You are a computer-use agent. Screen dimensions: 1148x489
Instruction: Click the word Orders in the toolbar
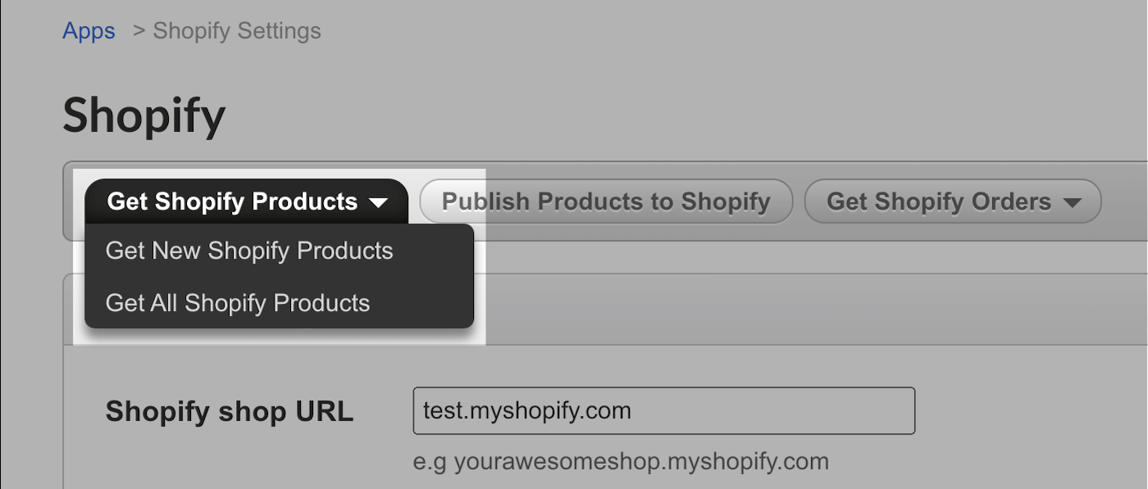tap(1013, 201)
